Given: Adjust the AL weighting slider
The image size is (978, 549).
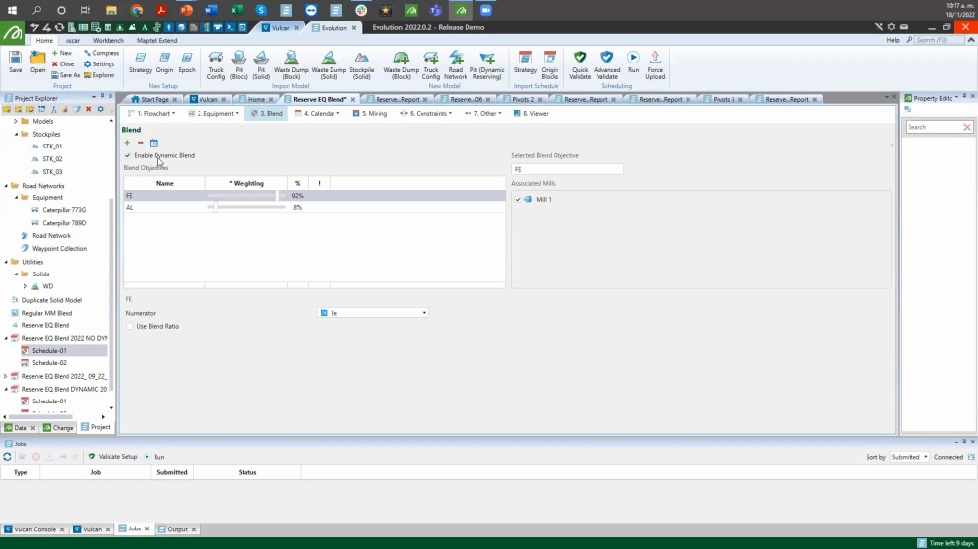Looking at the screenshot, I should [214, 207].
